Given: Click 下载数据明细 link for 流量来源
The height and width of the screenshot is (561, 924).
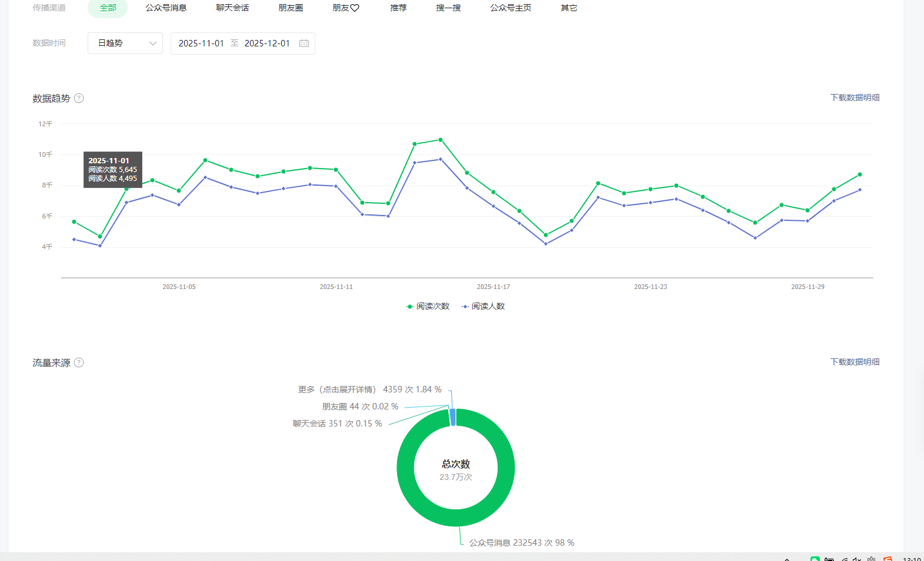Looking at the screenshot, I should pyautogui.click(x=855, y=362).
